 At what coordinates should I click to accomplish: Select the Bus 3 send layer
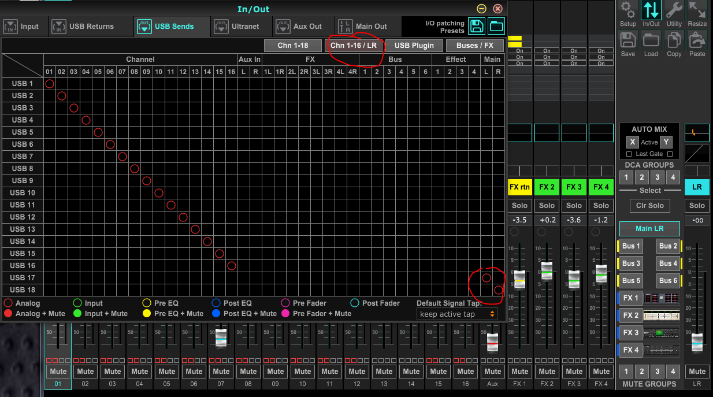(x=631, y=264)
